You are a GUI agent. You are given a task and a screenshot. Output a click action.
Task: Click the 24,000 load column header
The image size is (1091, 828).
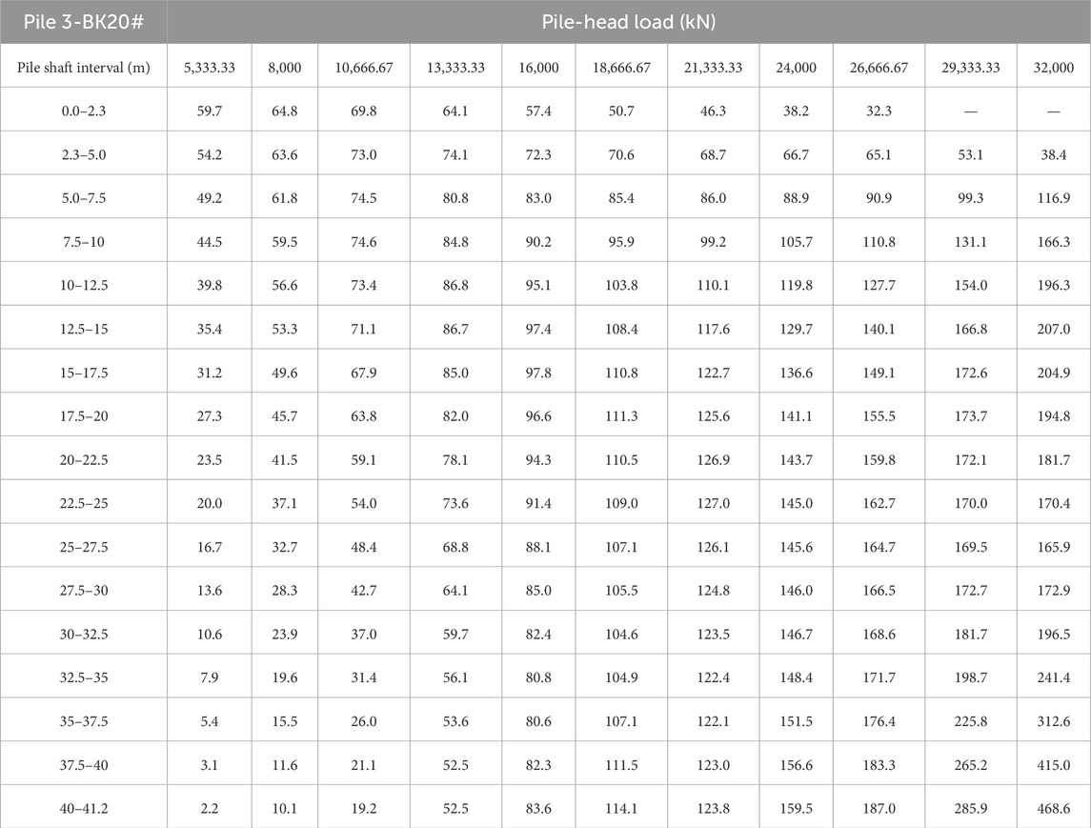coord(796,68)
